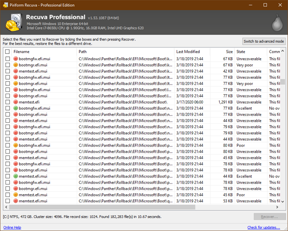Screen dimensions: 288x231
Task: Open the Online Help link
Action: point(12,227)
